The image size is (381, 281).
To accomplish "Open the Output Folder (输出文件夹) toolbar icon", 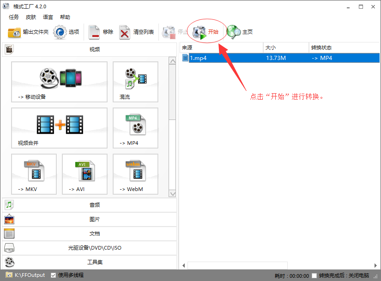I will coord(14,32).
